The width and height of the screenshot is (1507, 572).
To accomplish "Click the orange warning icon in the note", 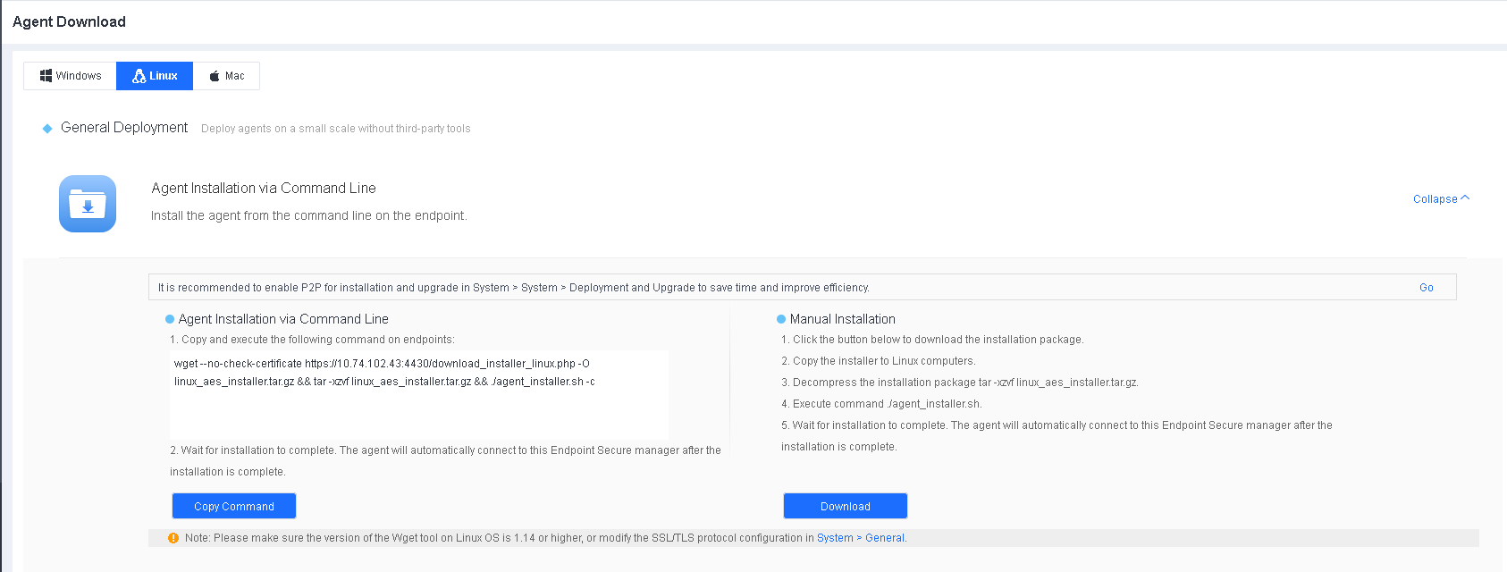I will pyautogui.click(x=173, y=538).
